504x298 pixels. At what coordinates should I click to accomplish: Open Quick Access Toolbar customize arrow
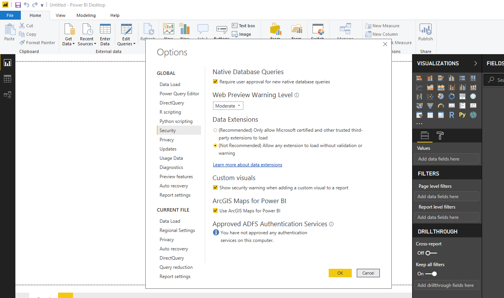(42, 5)
